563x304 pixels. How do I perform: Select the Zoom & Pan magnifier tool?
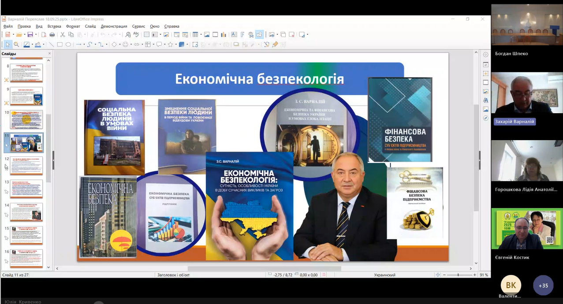tap(16, 44)
